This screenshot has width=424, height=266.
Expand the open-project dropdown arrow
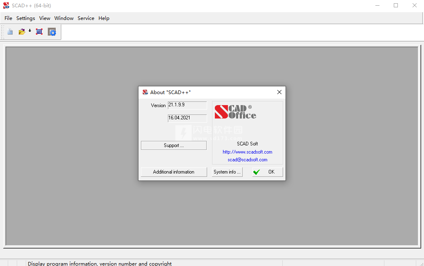point(30,31)
